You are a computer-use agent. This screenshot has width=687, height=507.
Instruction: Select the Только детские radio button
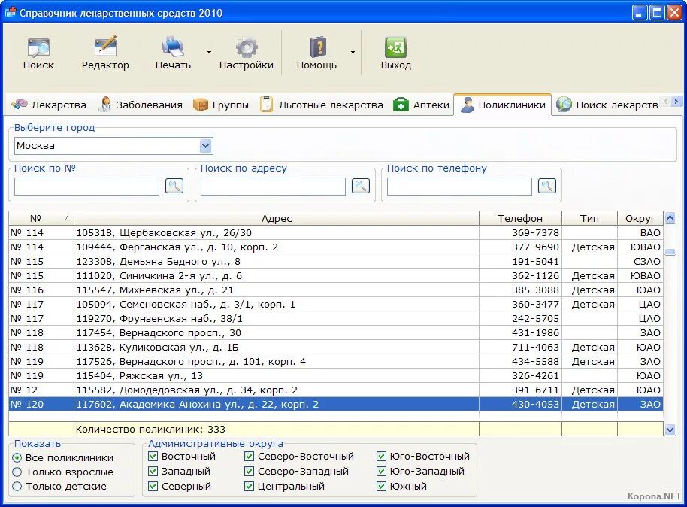17,487
